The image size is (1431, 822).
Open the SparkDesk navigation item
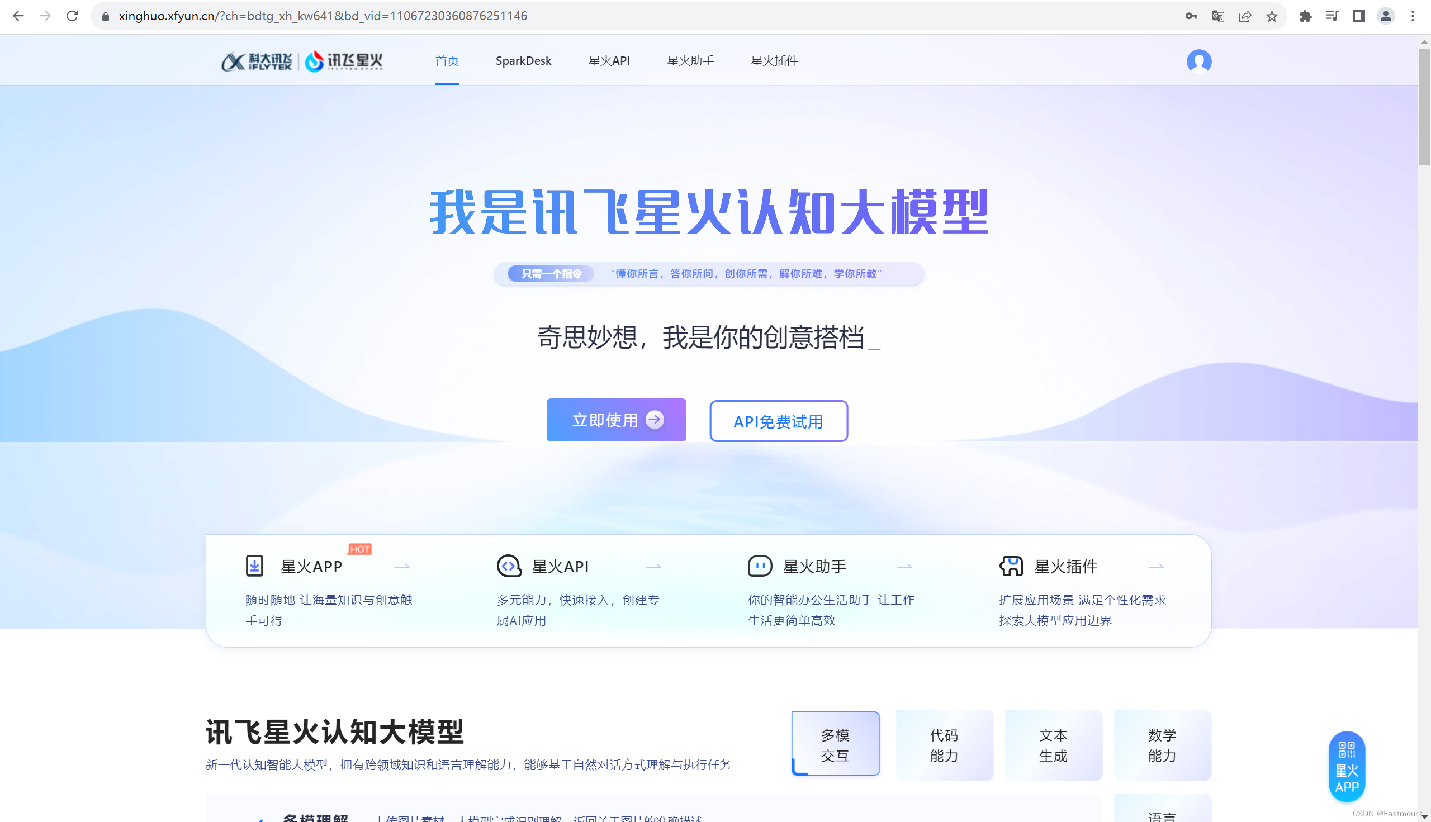(523, 60)
